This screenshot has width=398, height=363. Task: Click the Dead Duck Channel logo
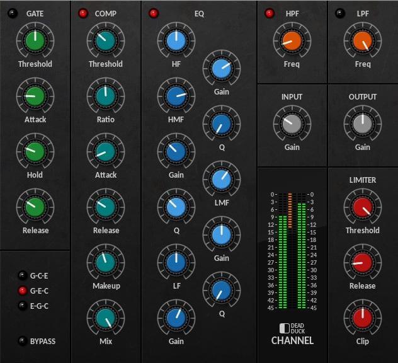tap(292, 334)
